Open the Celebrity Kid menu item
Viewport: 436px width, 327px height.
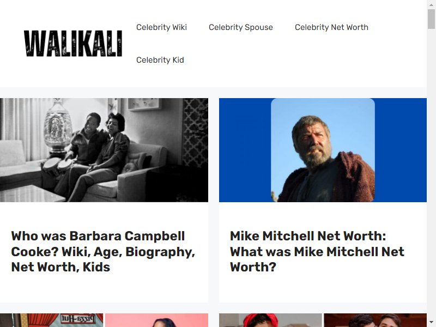pyautogui.click(x=160, y=60)
